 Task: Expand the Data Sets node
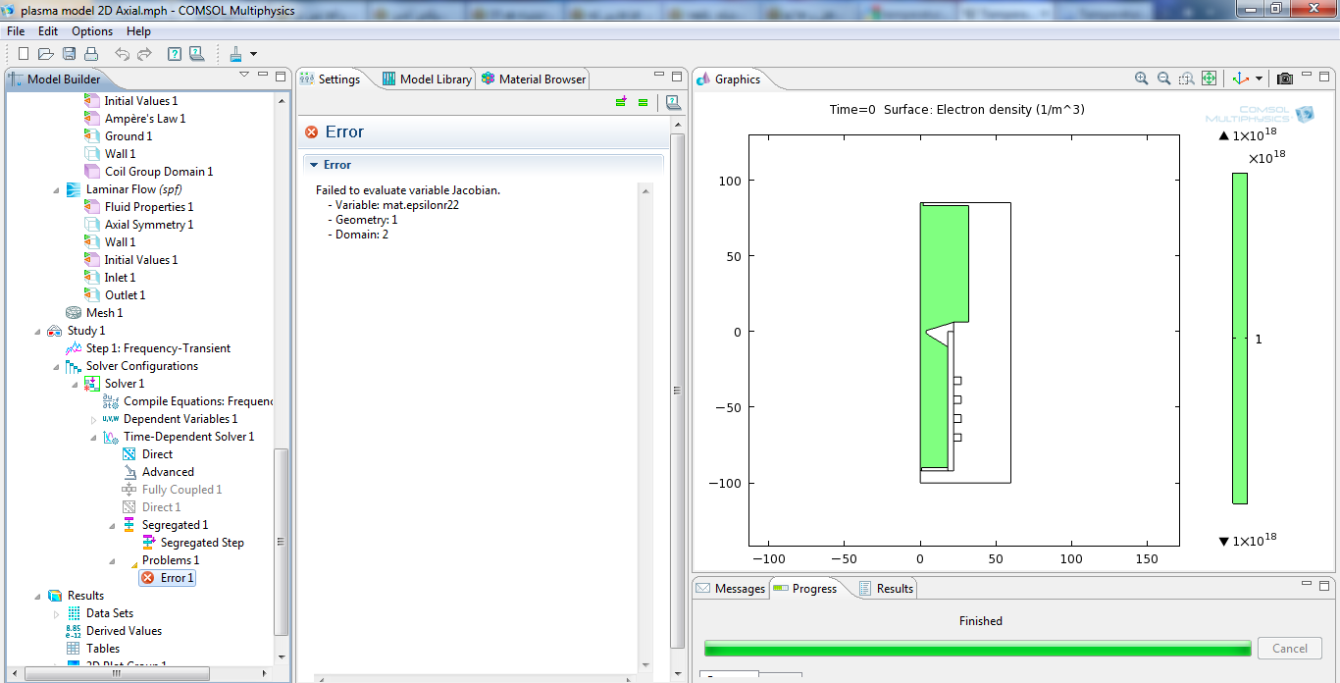coord(57,613)
